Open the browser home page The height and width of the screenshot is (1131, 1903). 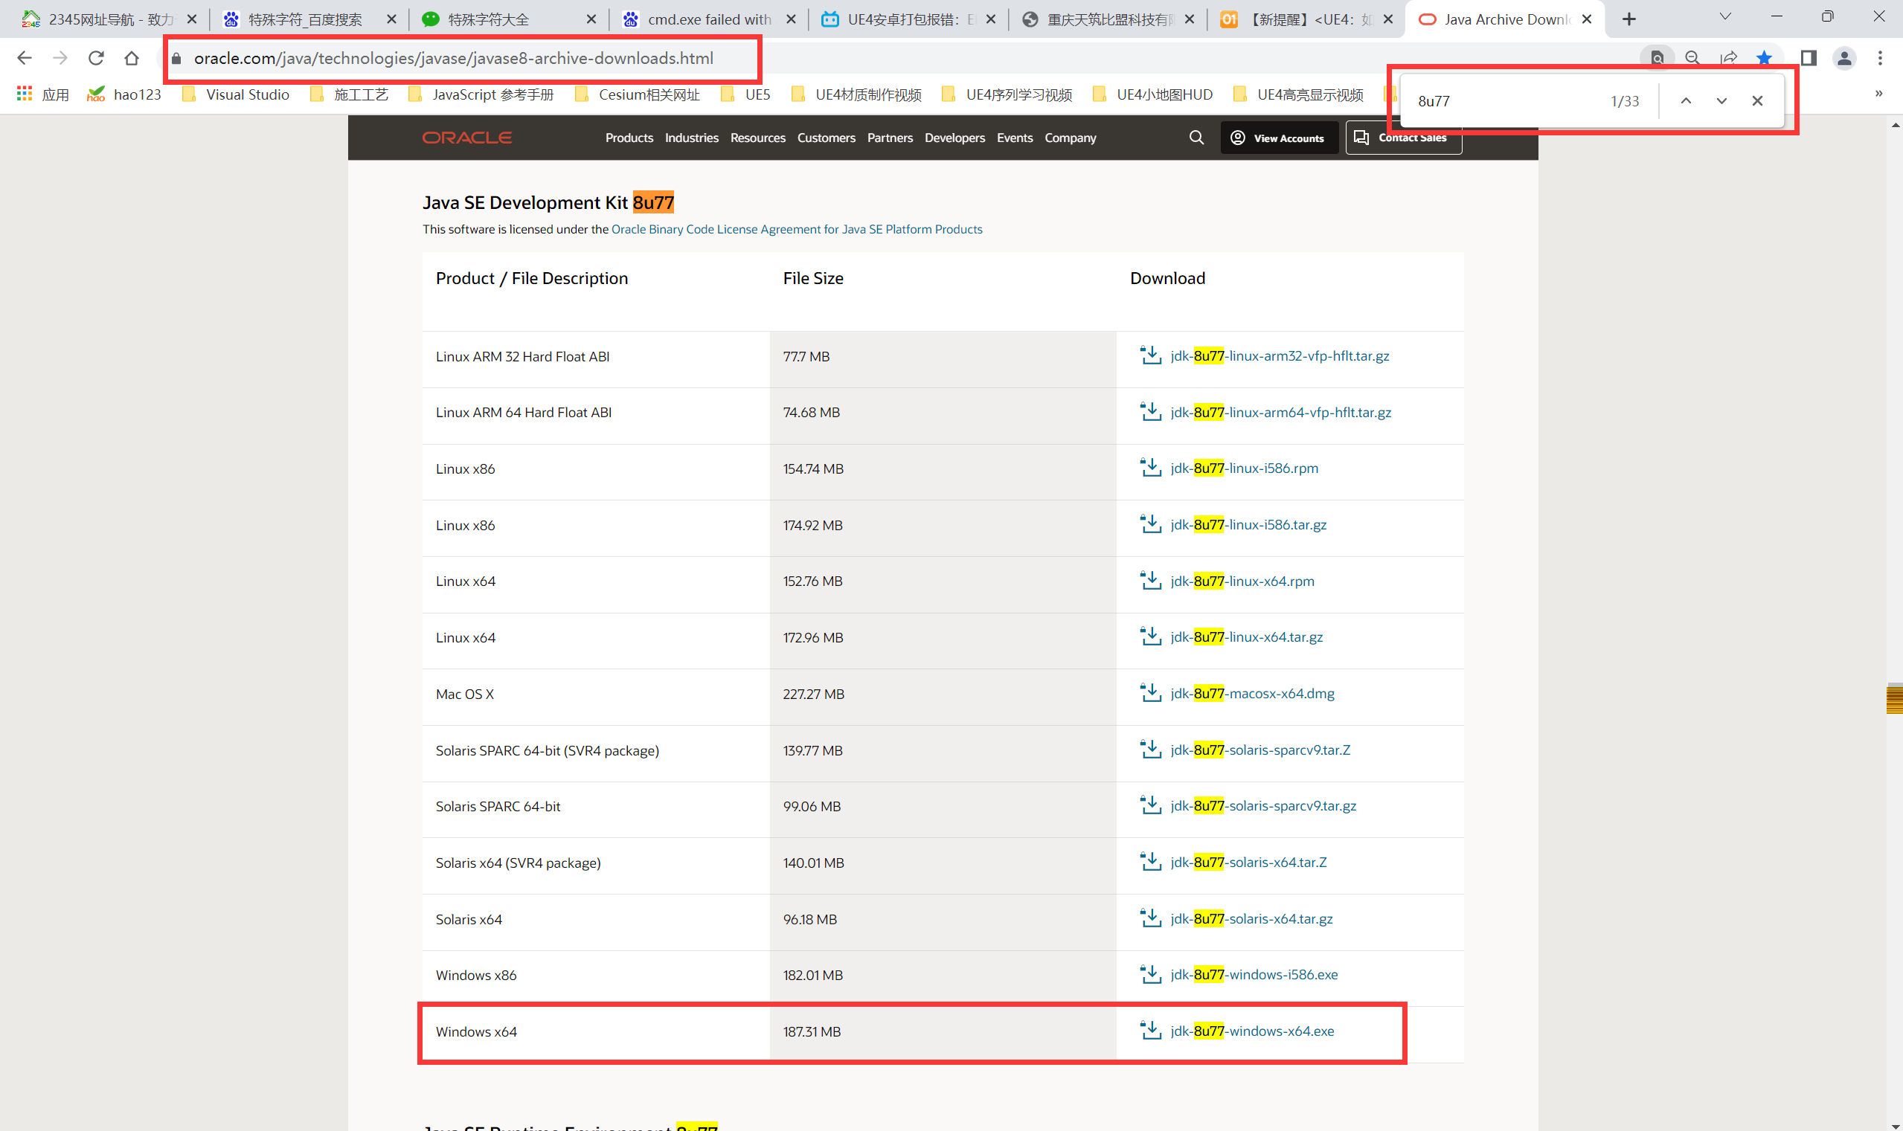[x=132, y=58]
